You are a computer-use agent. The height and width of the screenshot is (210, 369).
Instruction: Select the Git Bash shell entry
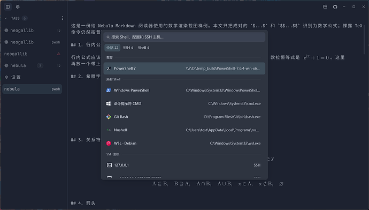(x=184, y=117)
